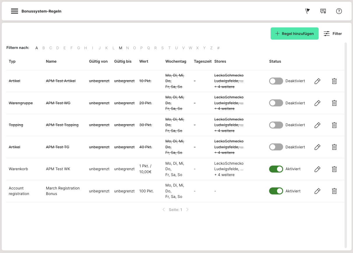Delete the APM Test WG rule
Screen dimensions: 353x253
point(334,103)
